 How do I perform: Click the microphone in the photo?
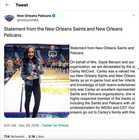tap(33, 74)
